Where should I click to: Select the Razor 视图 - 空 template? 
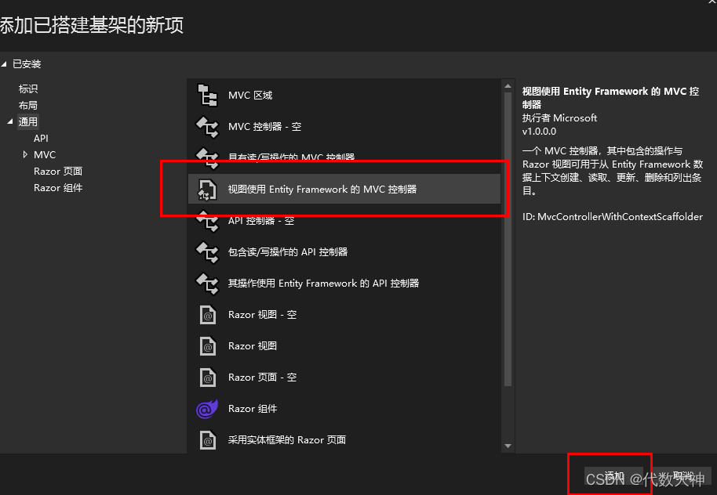208,314
